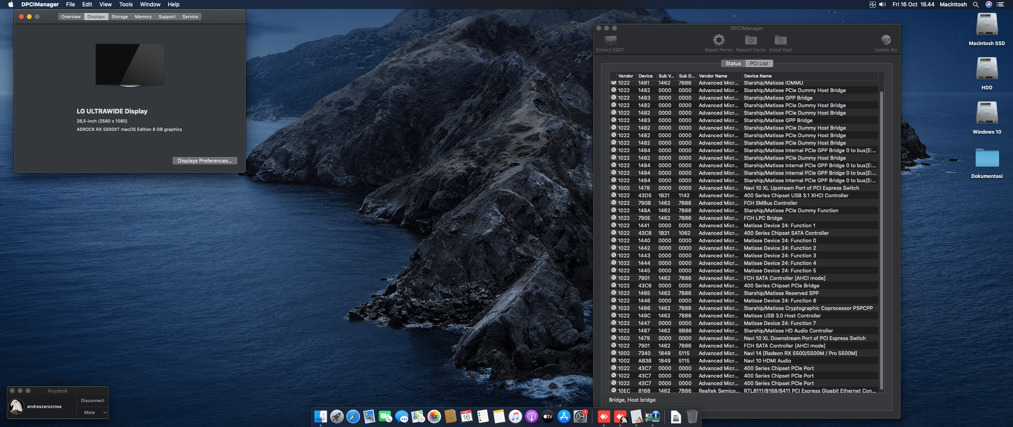Select the FCH SMBus Controller row
1013x427 pixels.
click(744, 203)
